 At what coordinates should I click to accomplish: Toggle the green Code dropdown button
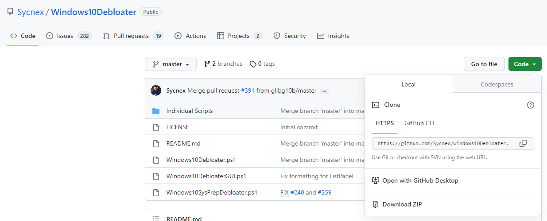tap(525, 64)
